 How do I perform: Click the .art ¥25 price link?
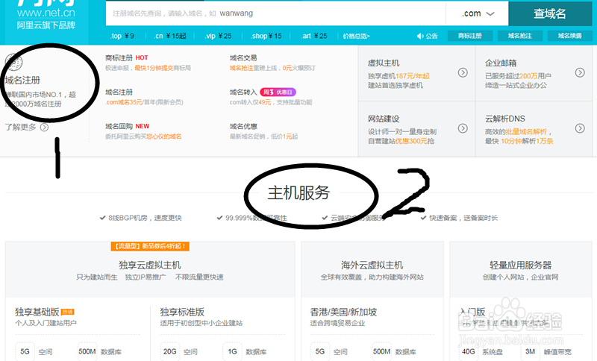pyautogui.click(x=314, y=36)
